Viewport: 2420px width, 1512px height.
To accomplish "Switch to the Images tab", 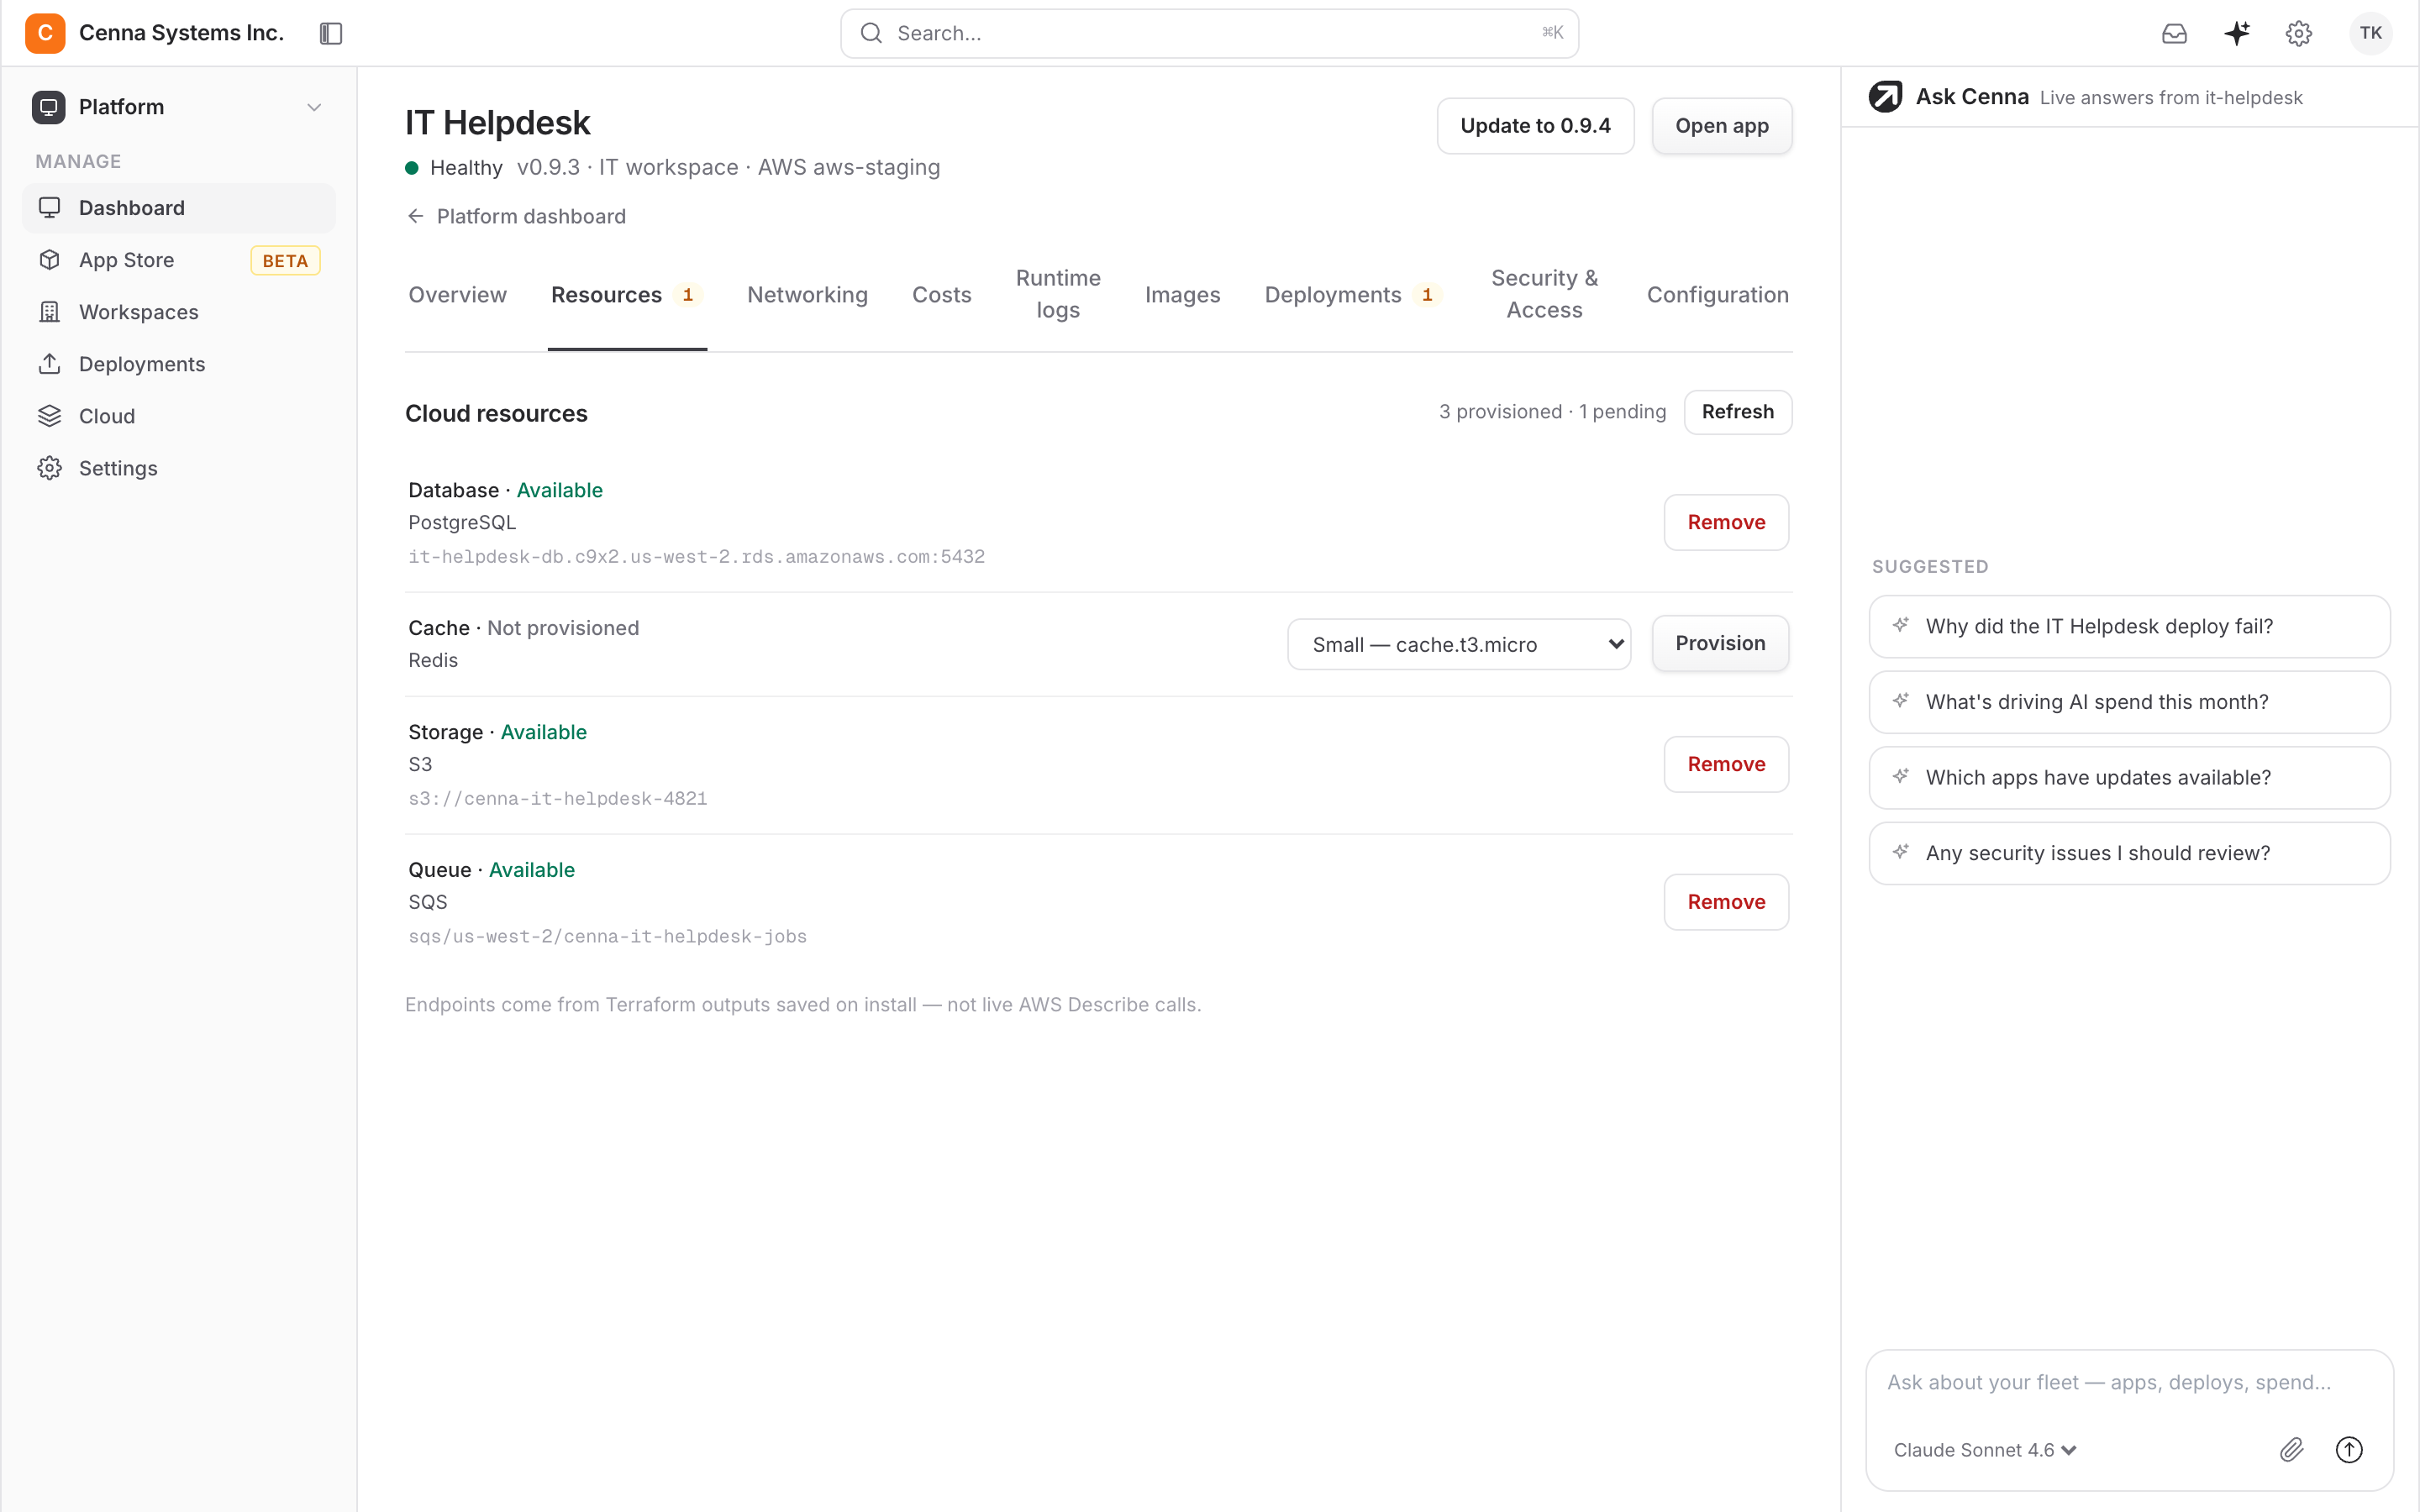I will click(1182, 294).
